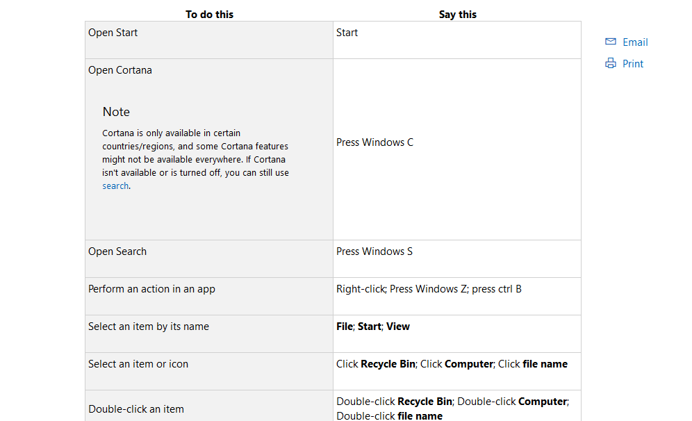Click the 'Press Windows S' text
The height and width of the screenshot is (421, 692).
[374, 251]
